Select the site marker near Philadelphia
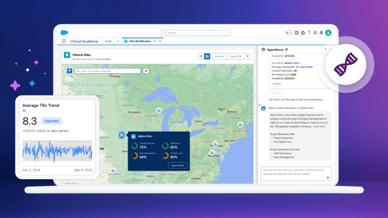 [x=215, y=144]
